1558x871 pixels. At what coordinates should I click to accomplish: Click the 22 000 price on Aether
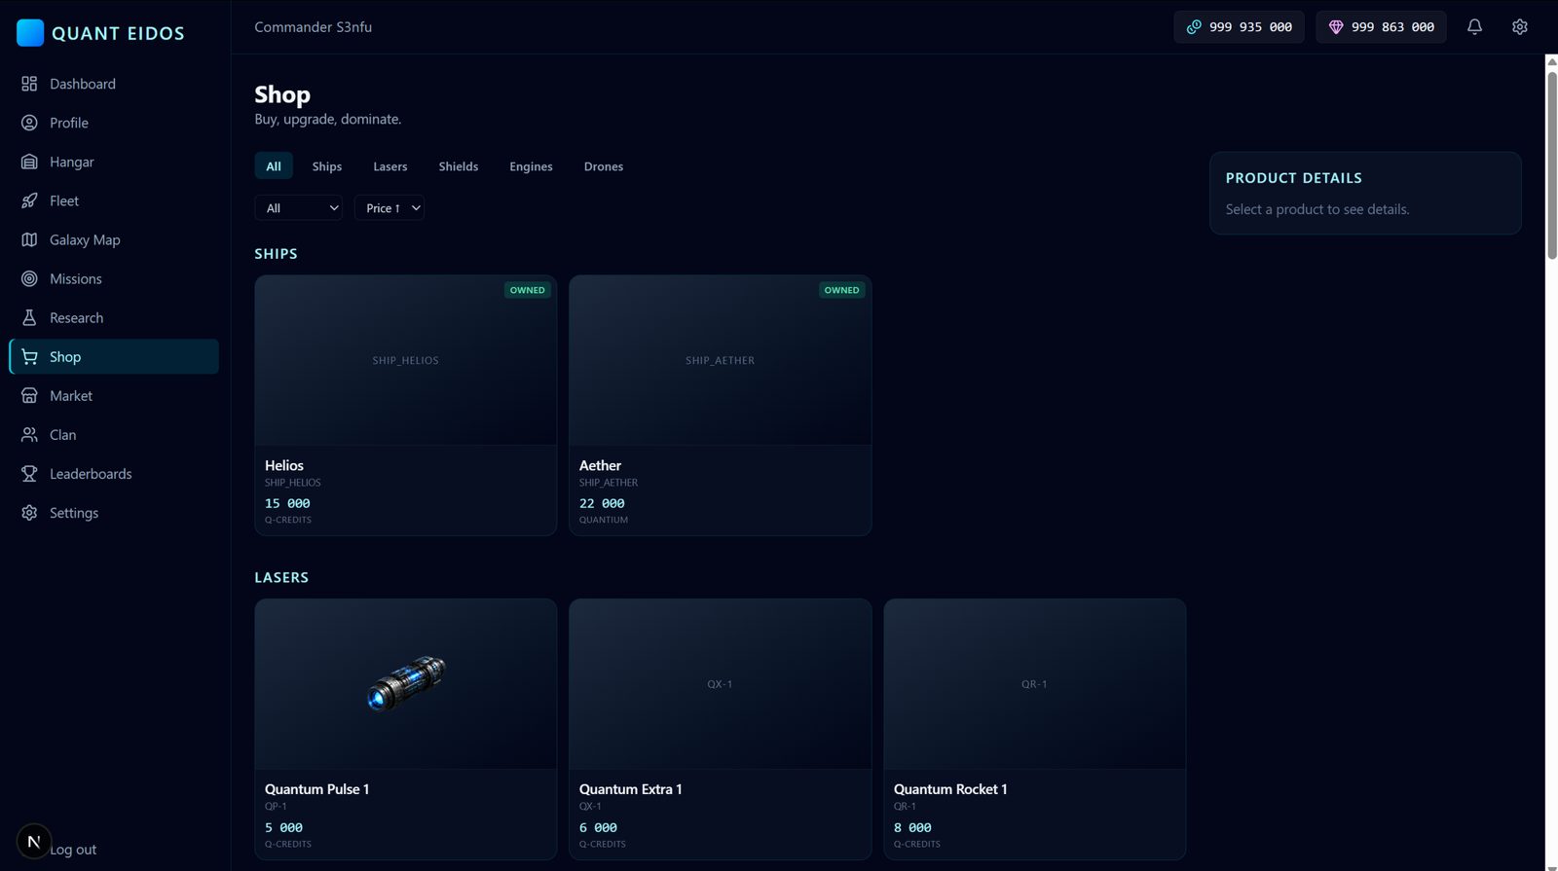(x=602, y=503)
